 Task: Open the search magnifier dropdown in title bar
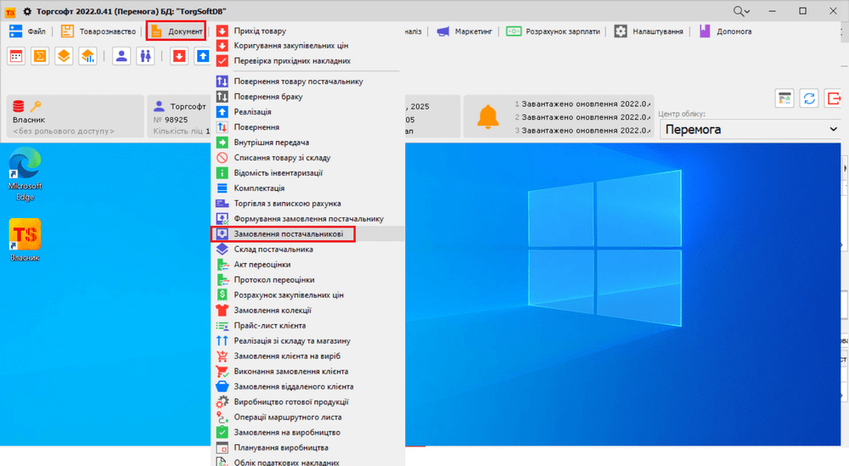coord(741,11)
